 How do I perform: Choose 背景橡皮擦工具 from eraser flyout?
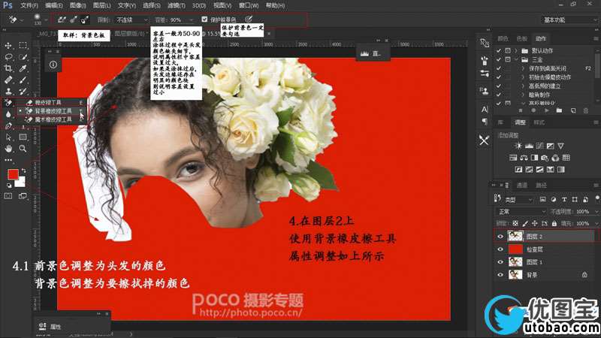click(x=53, y=110)
